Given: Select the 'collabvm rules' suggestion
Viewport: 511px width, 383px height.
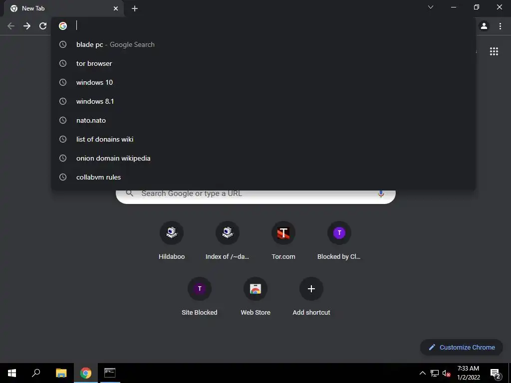Looking at the screenshot, I should coord(263,177).
